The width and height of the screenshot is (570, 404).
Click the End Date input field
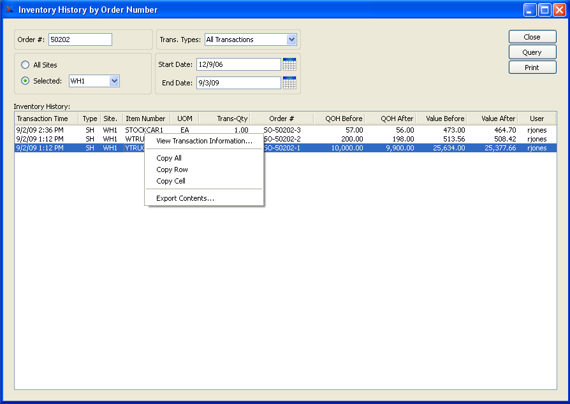pyautogui.click(x=238, y=83)
